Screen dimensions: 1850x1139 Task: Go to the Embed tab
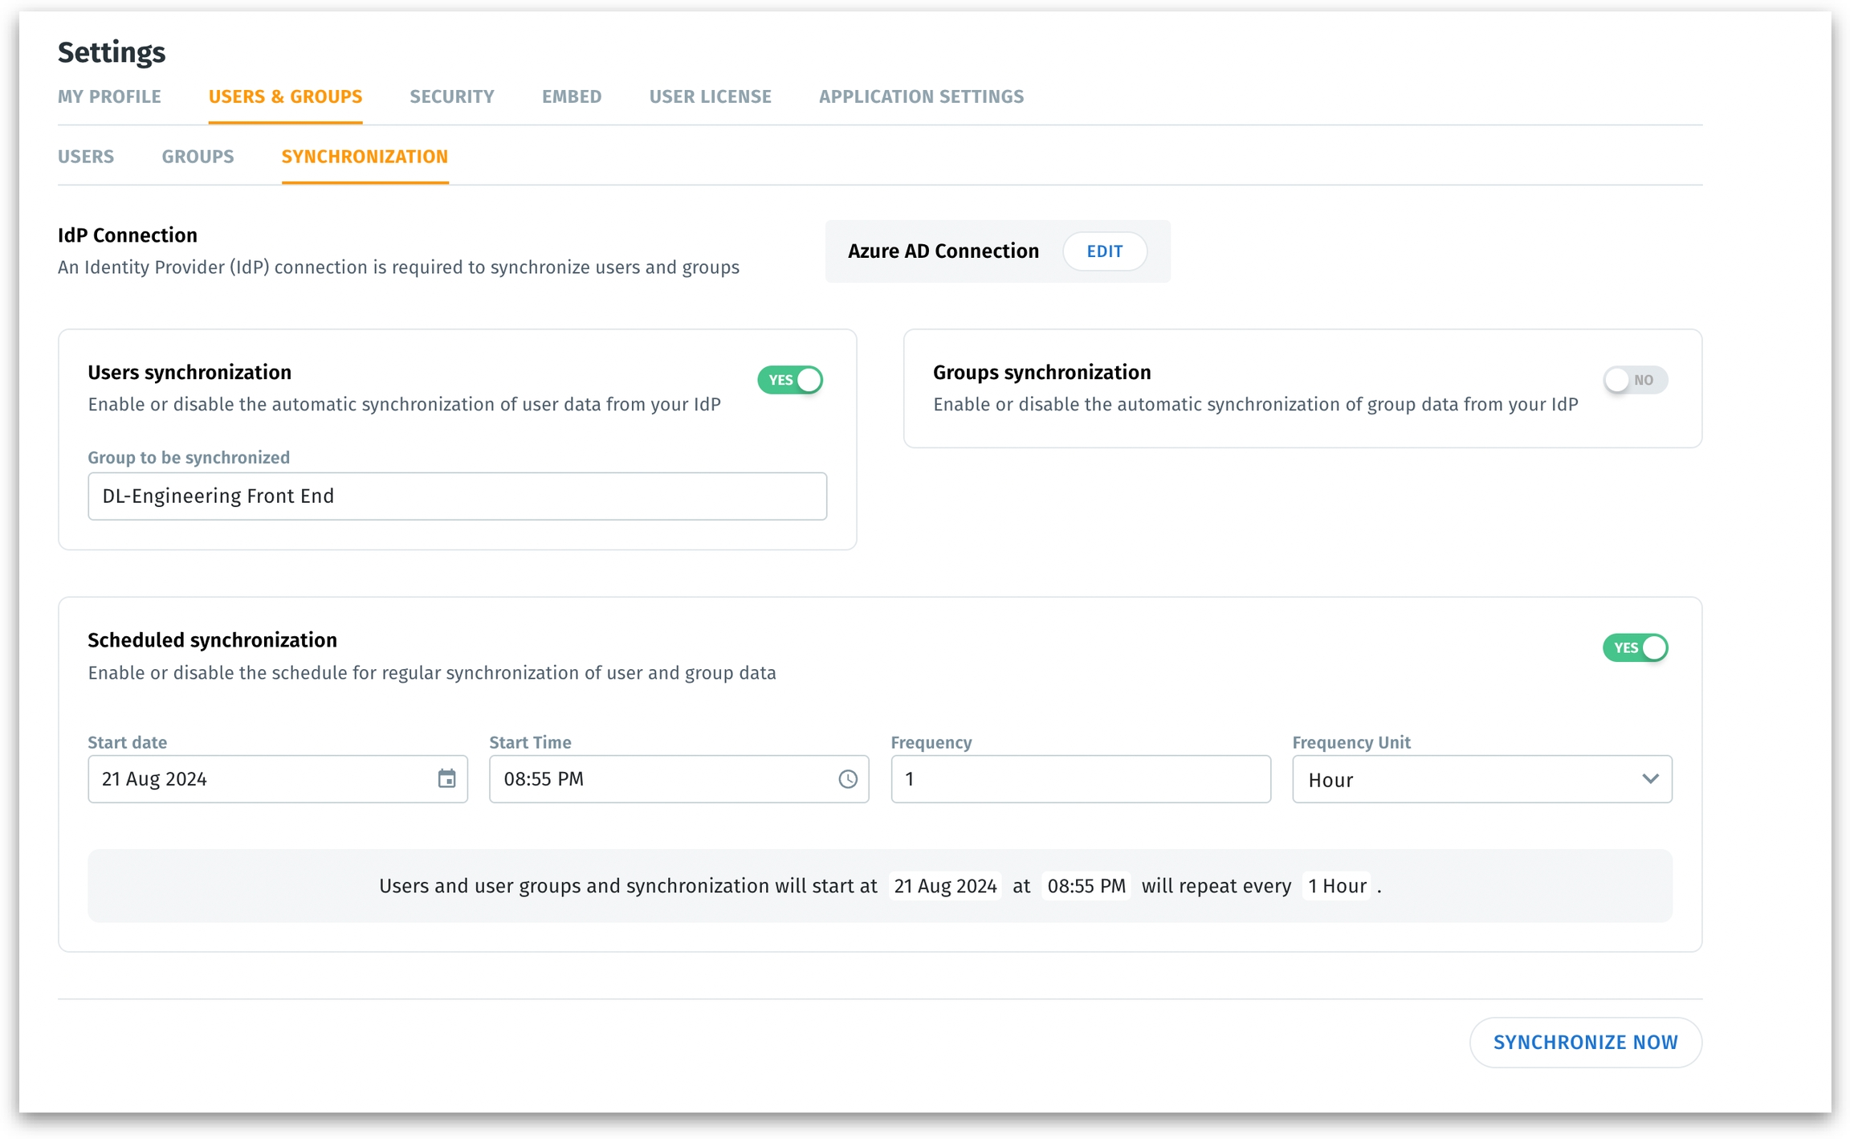(572, 97)
